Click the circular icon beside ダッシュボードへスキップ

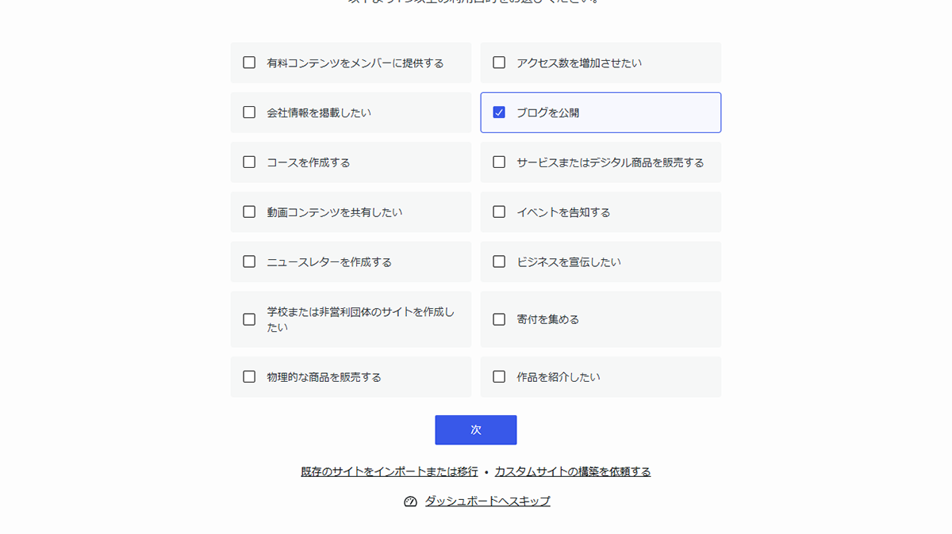409,501
